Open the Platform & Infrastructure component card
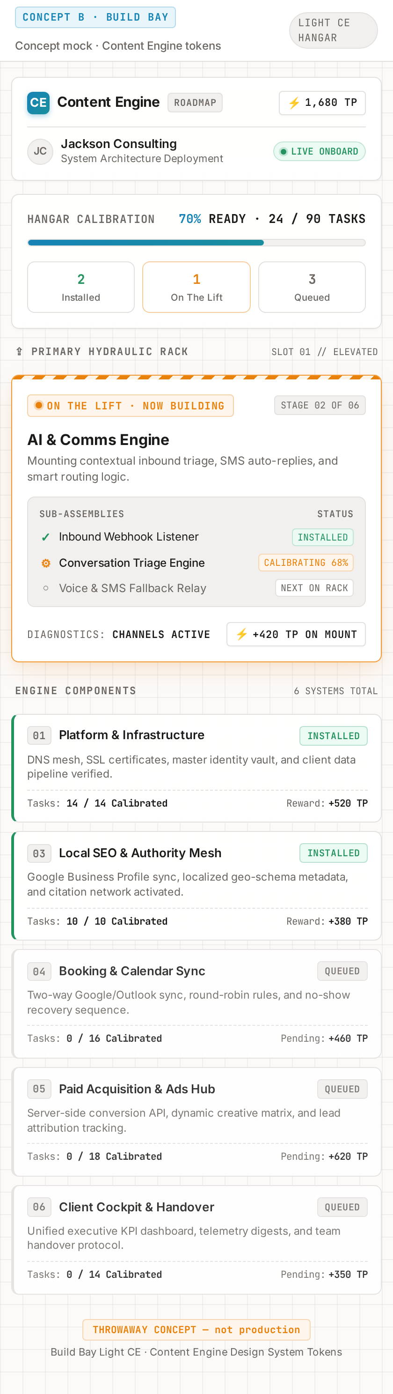393x1394 pixels. (x=196, y=768)
